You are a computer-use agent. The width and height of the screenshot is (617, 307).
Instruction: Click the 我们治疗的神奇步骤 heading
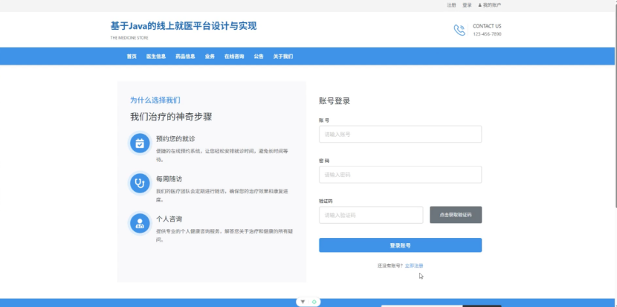(171, 117)
